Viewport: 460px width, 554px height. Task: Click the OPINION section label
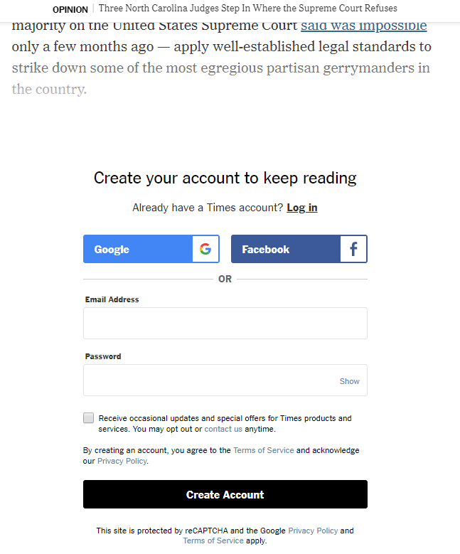(70, 10)
